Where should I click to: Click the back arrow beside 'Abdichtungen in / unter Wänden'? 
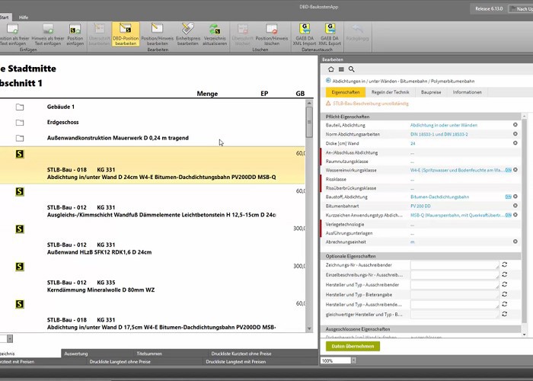coord(328,81)
